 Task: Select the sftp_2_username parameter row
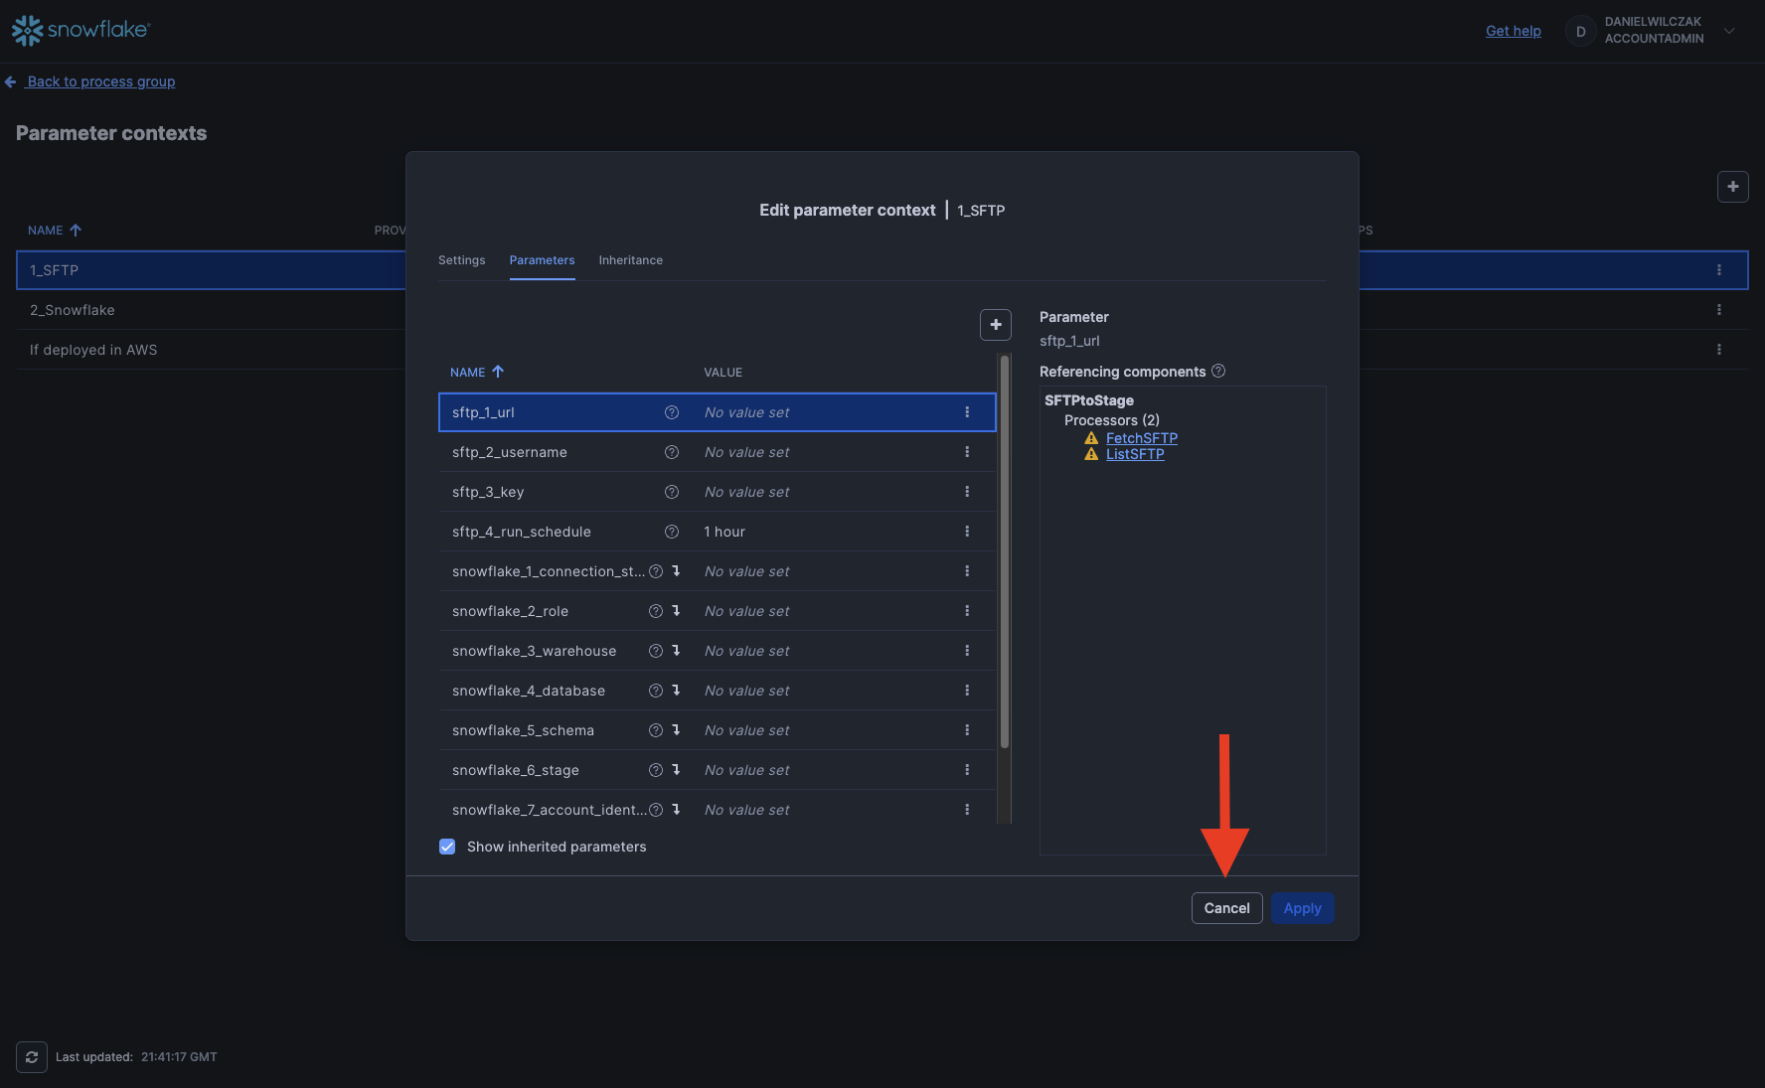click(x=557, y=452)
